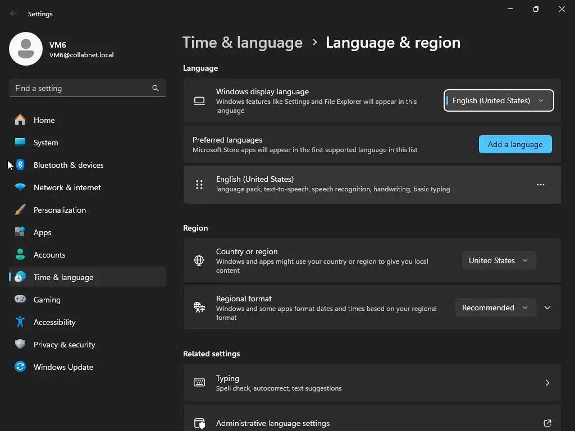
Task: Click the Network & internet wifi icon
Action: (x=20, y=187)
